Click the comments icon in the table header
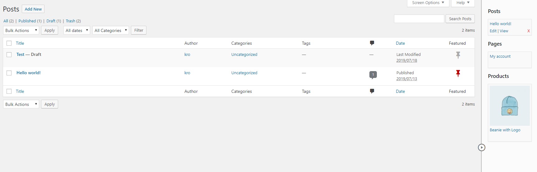Screen dimensions: 537x172 point(372,43)
